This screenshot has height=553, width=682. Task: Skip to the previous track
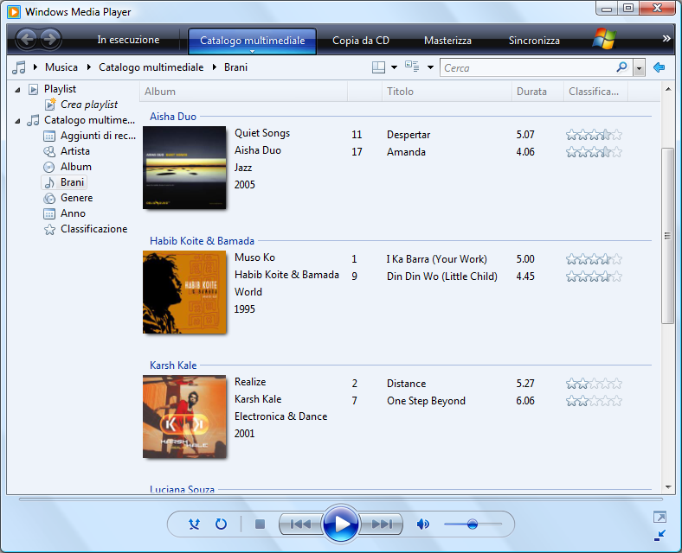tap(300, 524)
